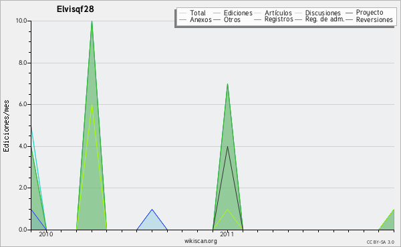Click the blue Registros legend line swatch
401x247 pixels.
tap(257, 19)
